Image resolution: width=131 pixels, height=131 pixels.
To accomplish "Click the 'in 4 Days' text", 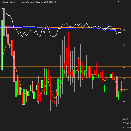I will click(127, 127).
